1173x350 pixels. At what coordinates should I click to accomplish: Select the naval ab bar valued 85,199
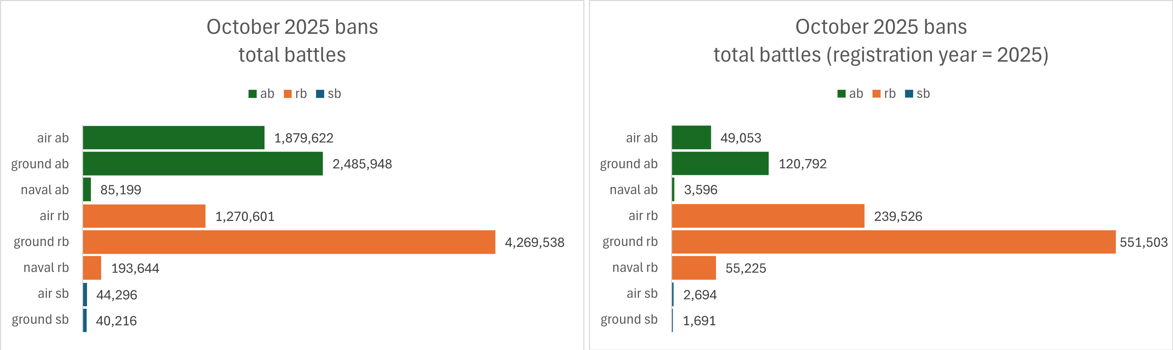pos(87,190)
